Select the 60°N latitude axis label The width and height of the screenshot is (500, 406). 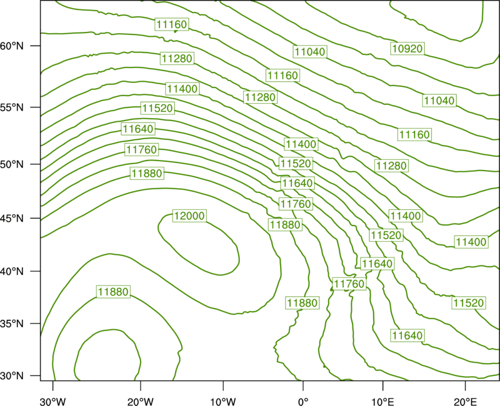point(12,46)
